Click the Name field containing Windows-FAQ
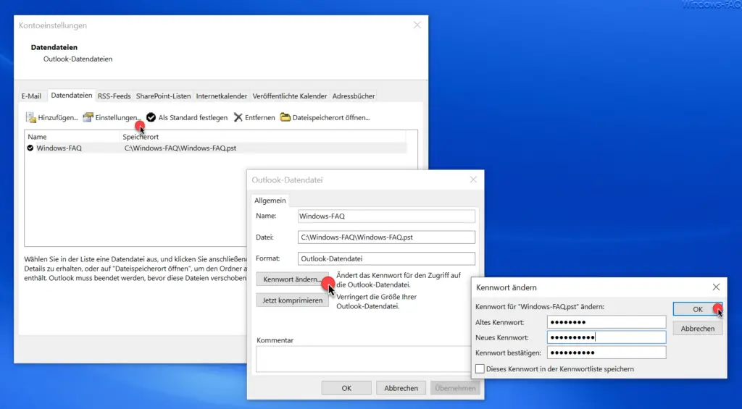Screen dimensions: 742x409 [x=386, y=216]
